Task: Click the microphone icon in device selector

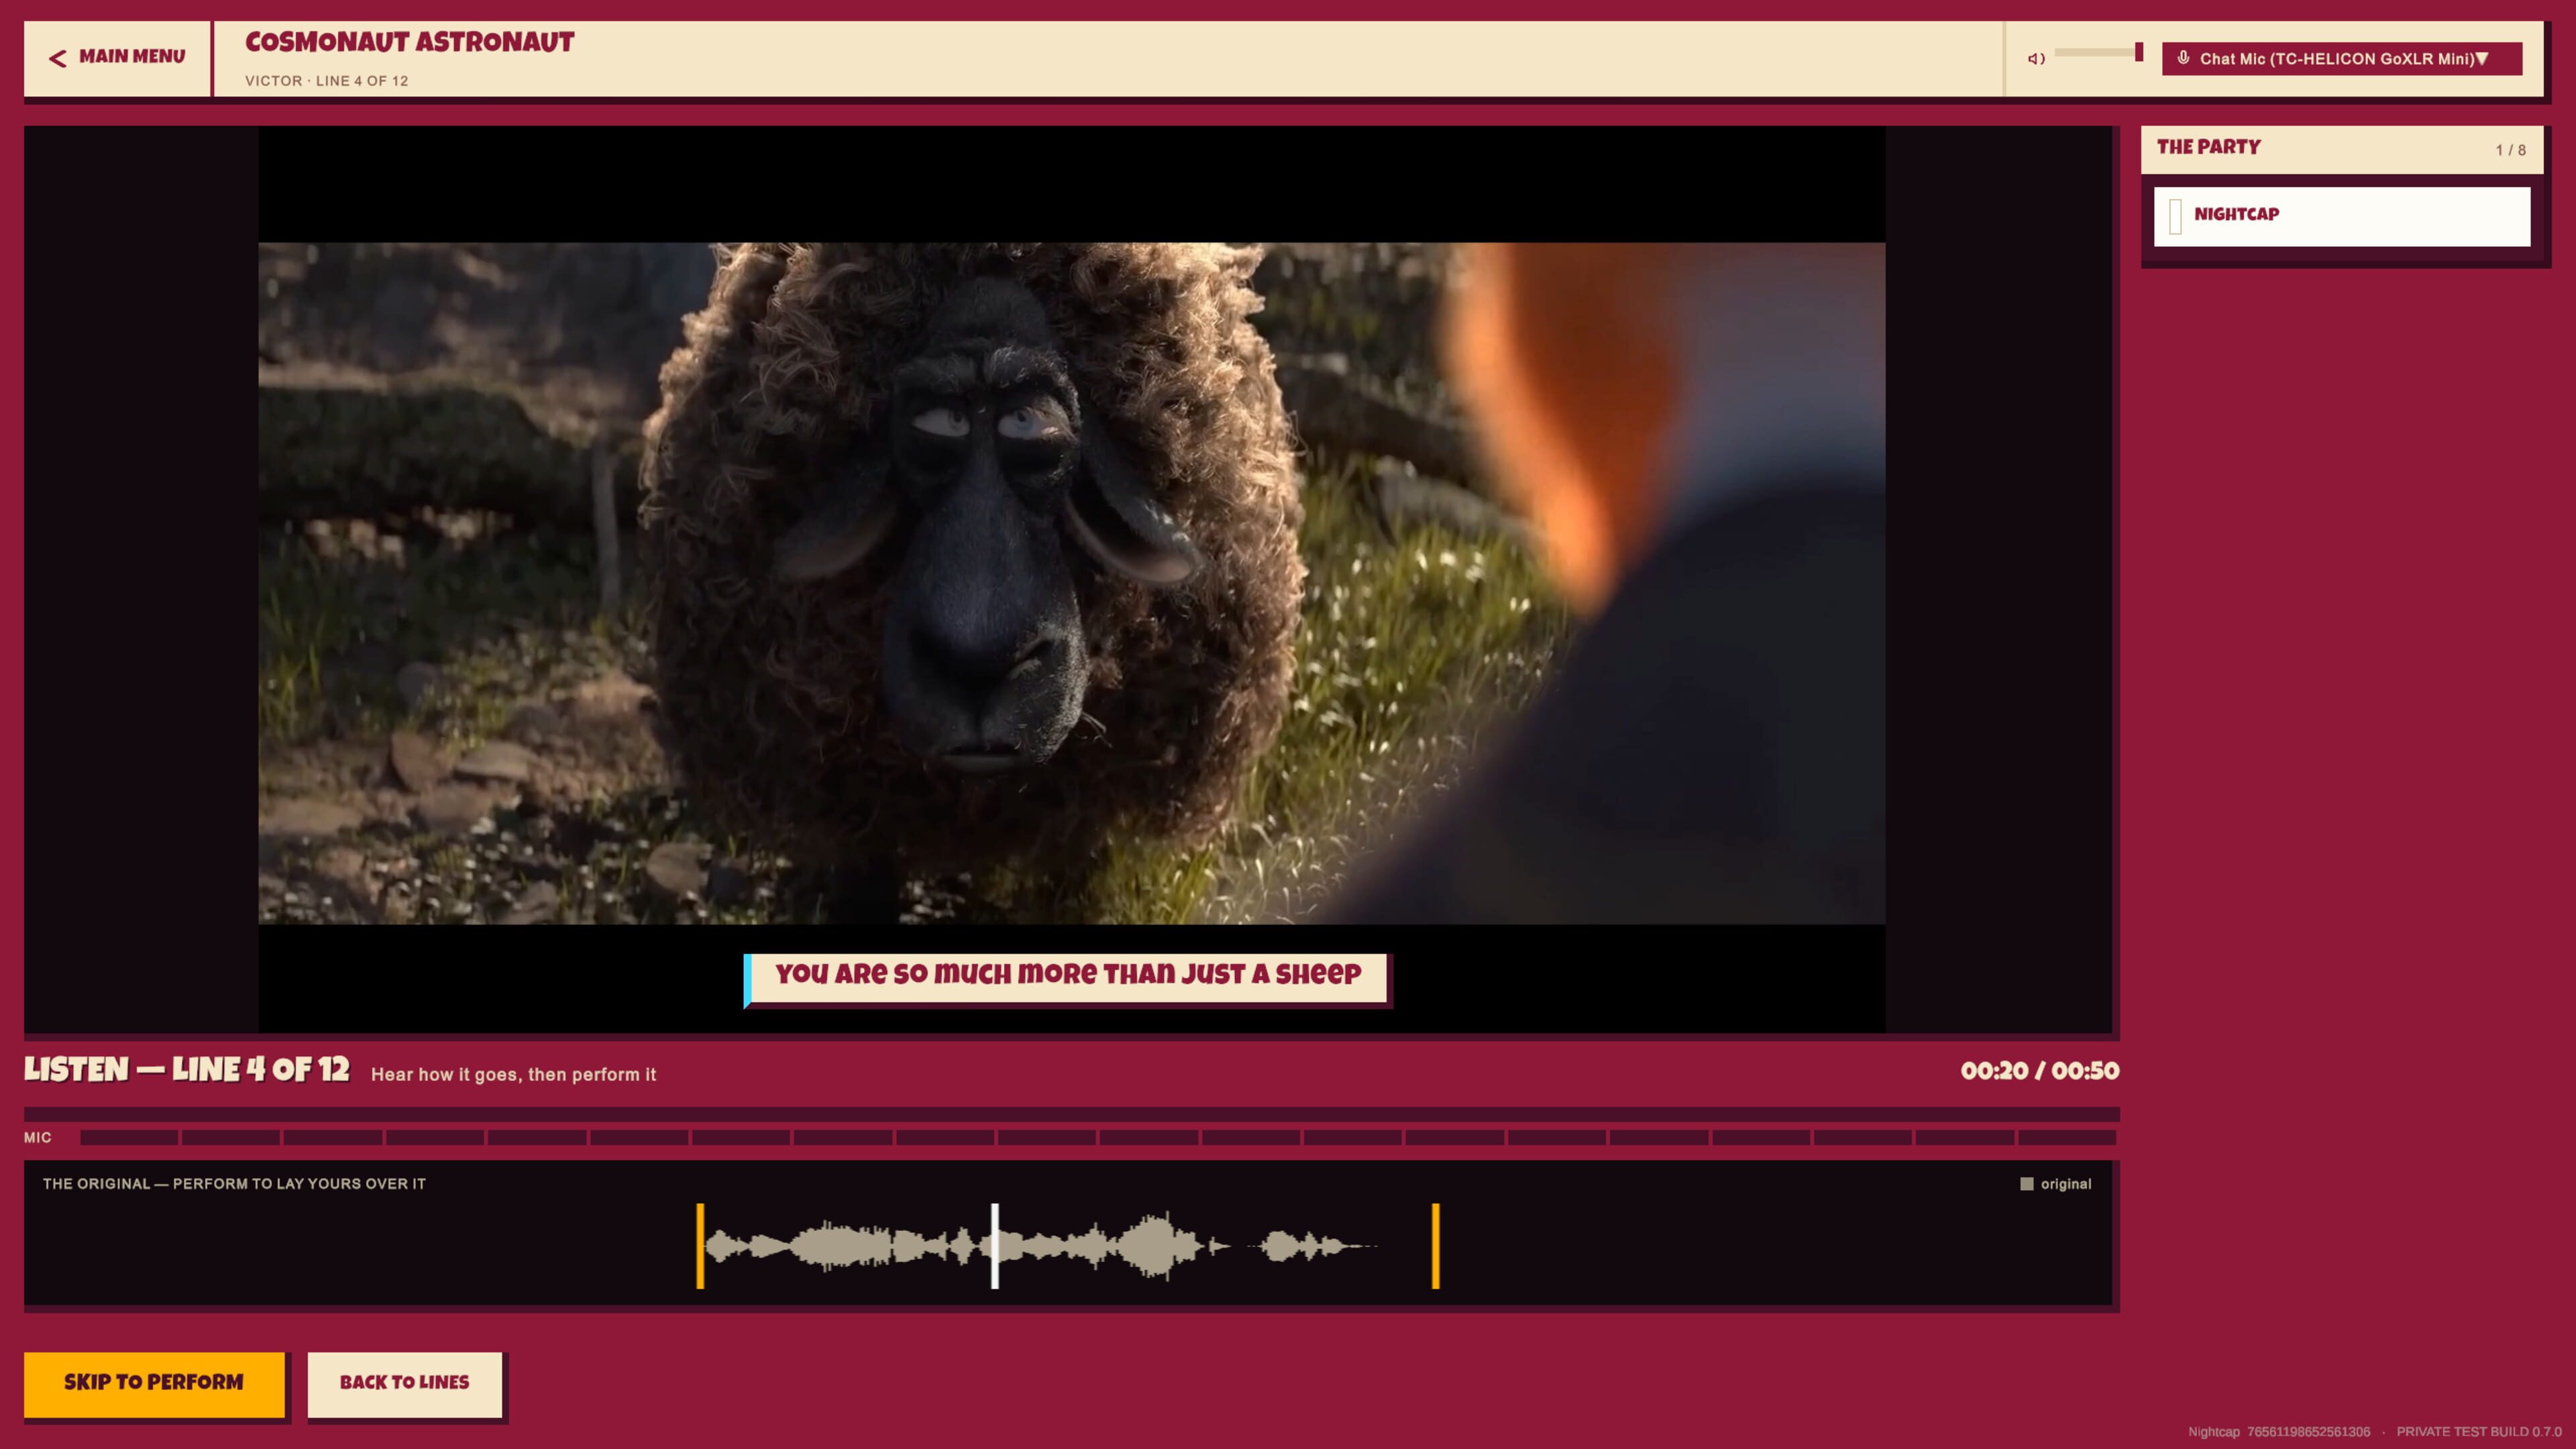Action: pos(2183,58)
